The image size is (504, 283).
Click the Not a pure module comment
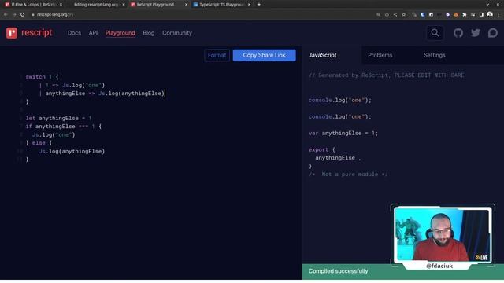tap(348, 175)
